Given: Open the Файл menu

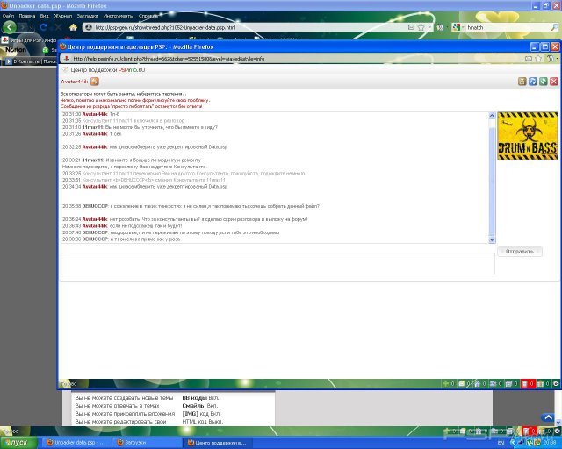Looking at the screenshot, I should [8, 15].
